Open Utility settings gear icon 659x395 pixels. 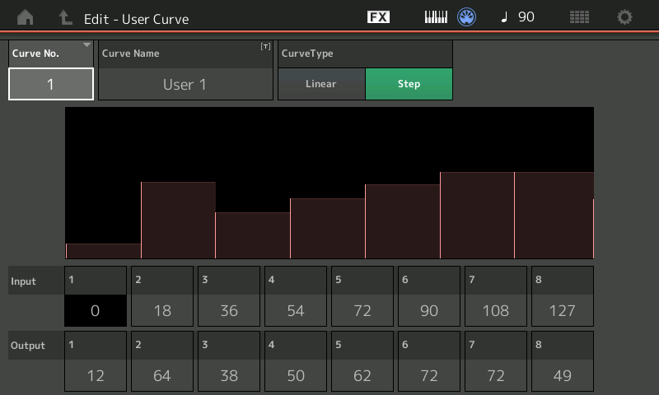click(625, 17)
